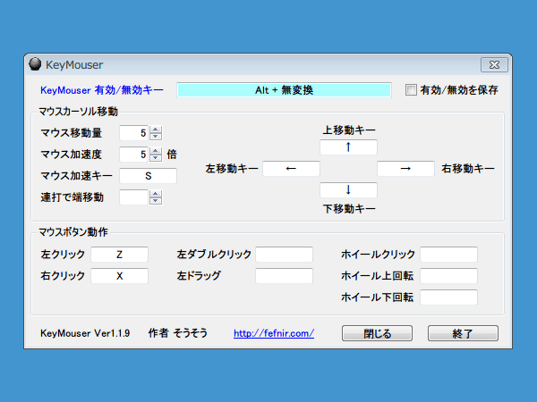Select the マウス加速キー field showing S
This screenshot has width=537, height=402.
[x=148, y=176]
